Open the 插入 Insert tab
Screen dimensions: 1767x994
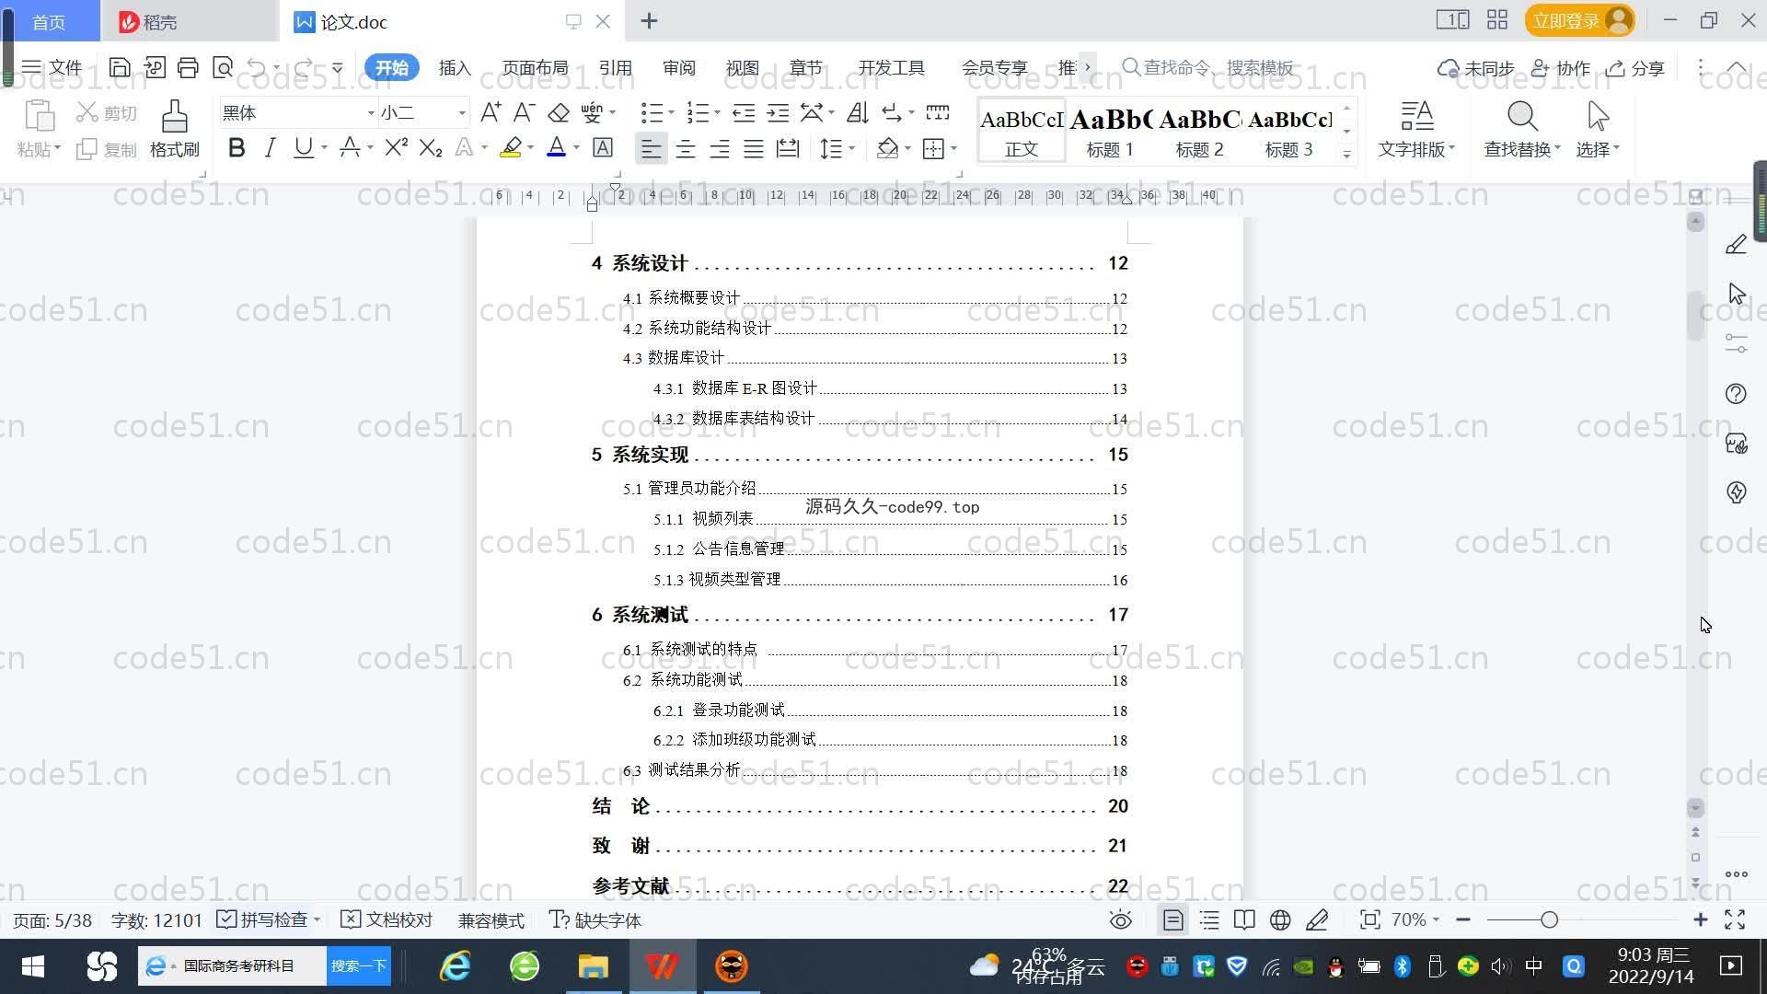tap(455, 67)
